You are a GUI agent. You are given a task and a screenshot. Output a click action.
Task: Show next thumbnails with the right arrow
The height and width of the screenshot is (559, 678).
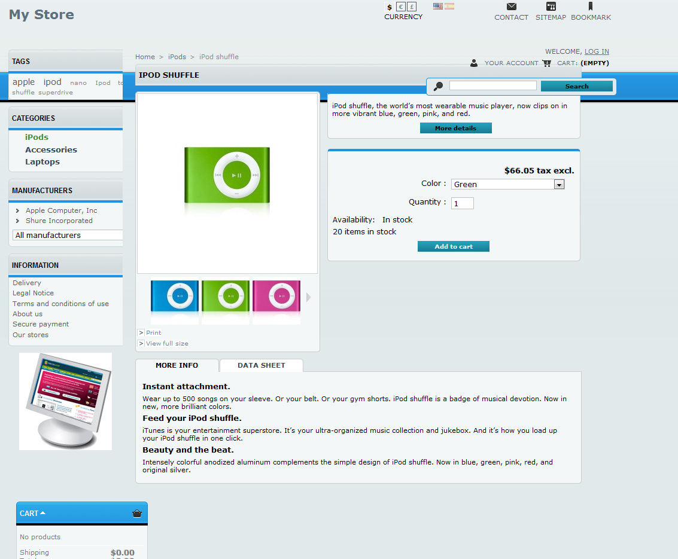pos(308,297)
